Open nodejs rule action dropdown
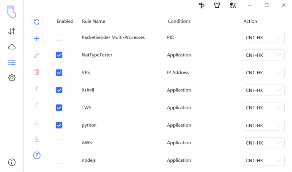The height and width of the screenshot is (172, 292). (x=264, y=160)
